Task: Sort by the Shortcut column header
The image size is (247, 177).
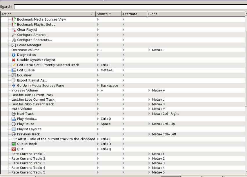Action: point(108,14)
